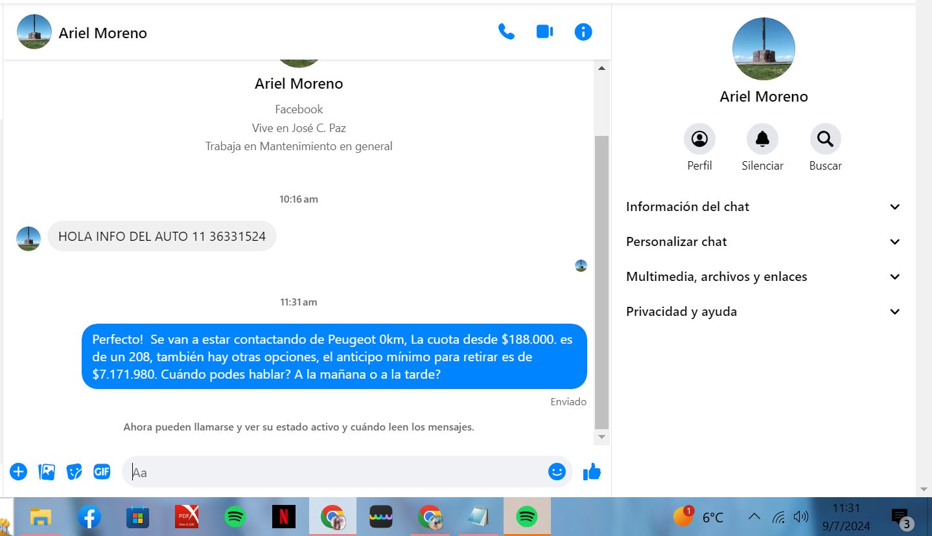Start a voice call with Ariel Moreno
The width and height of the screenshot is (932, 536).
tap(506, 32)
